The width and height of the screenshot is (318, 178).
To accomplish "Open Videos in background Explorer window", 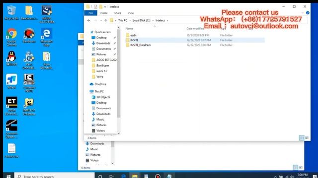I will coord(94,160).
